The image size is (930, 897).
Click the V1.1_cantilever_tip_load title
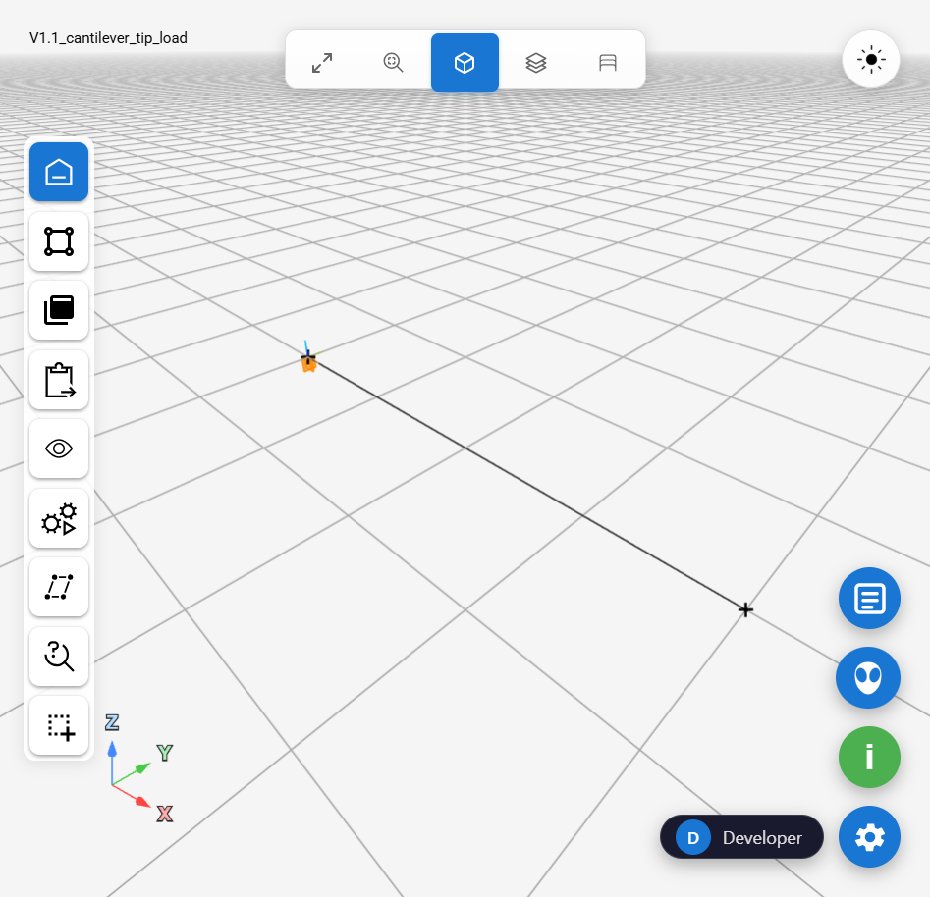click(x=109, y=38)
